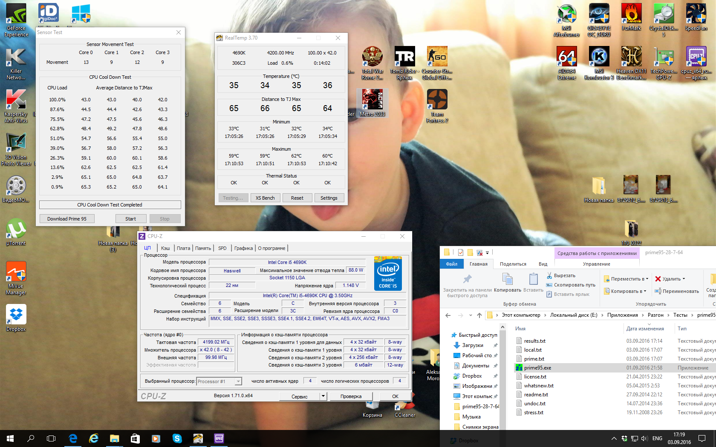716x447 pixels.
Task: Open the Dropbox desktop shortcut
Action: (x=16, y=318)
